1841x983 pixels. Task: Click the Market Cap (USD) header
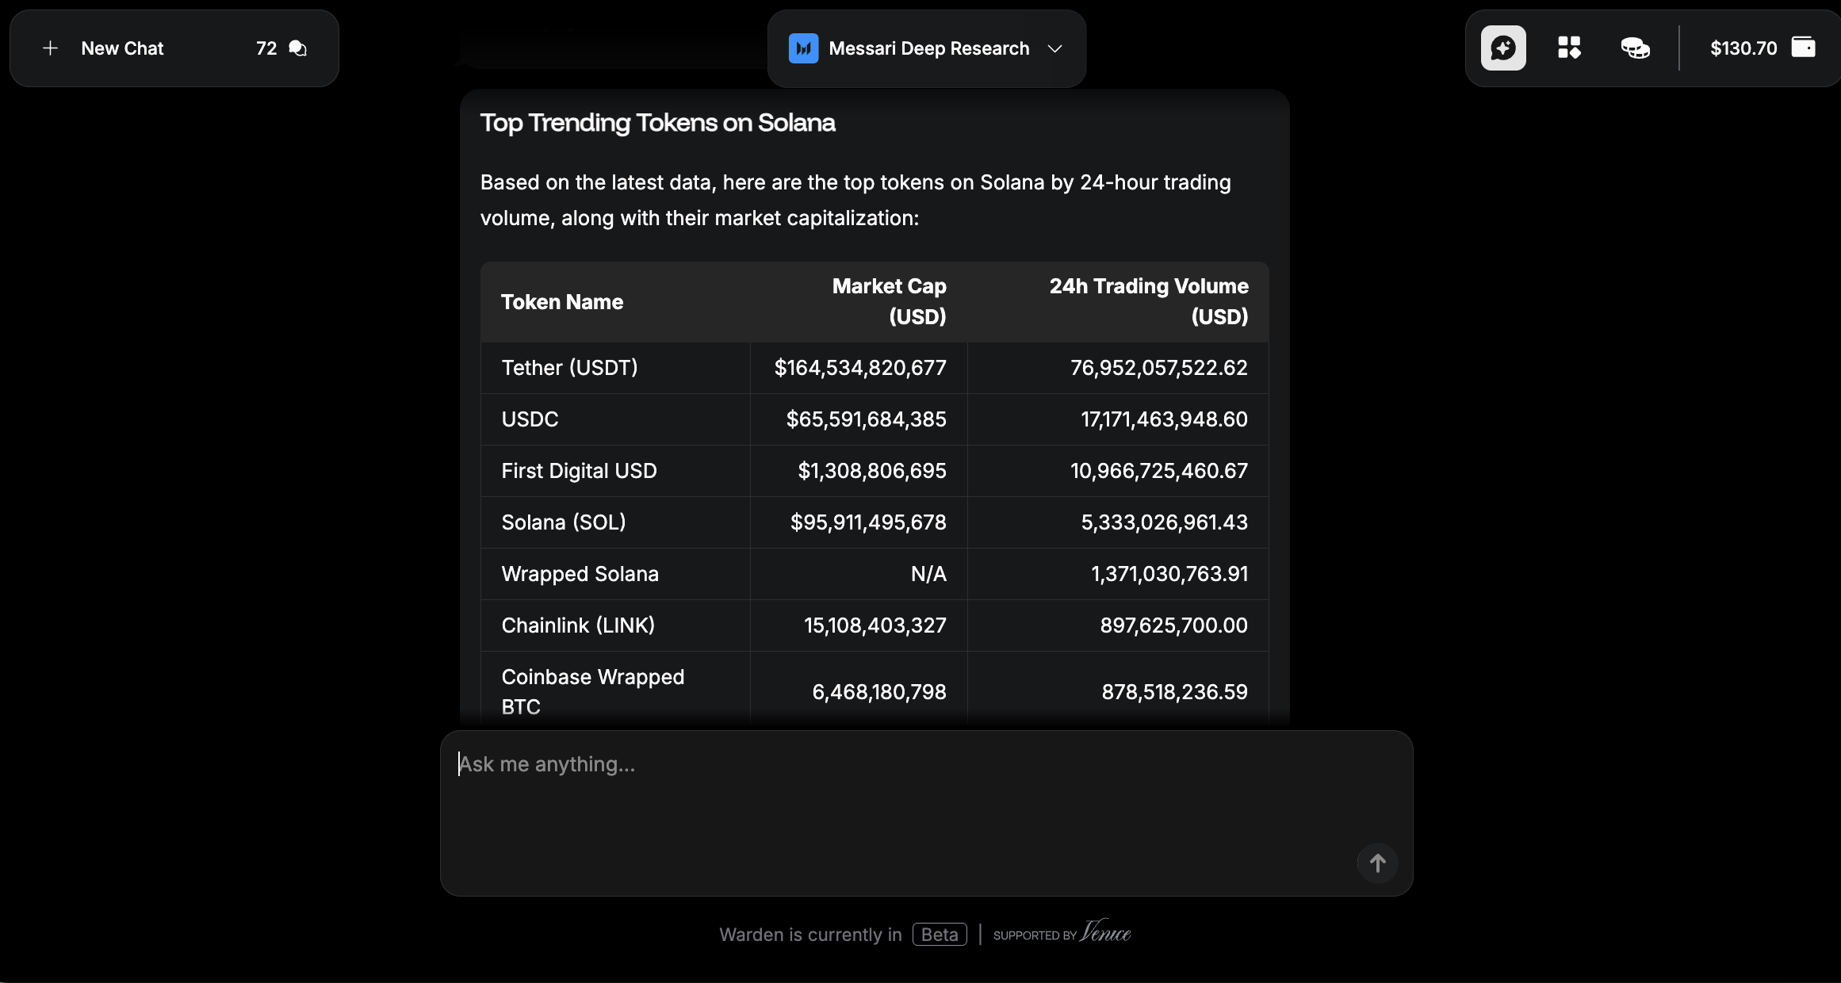coord(889,301)
